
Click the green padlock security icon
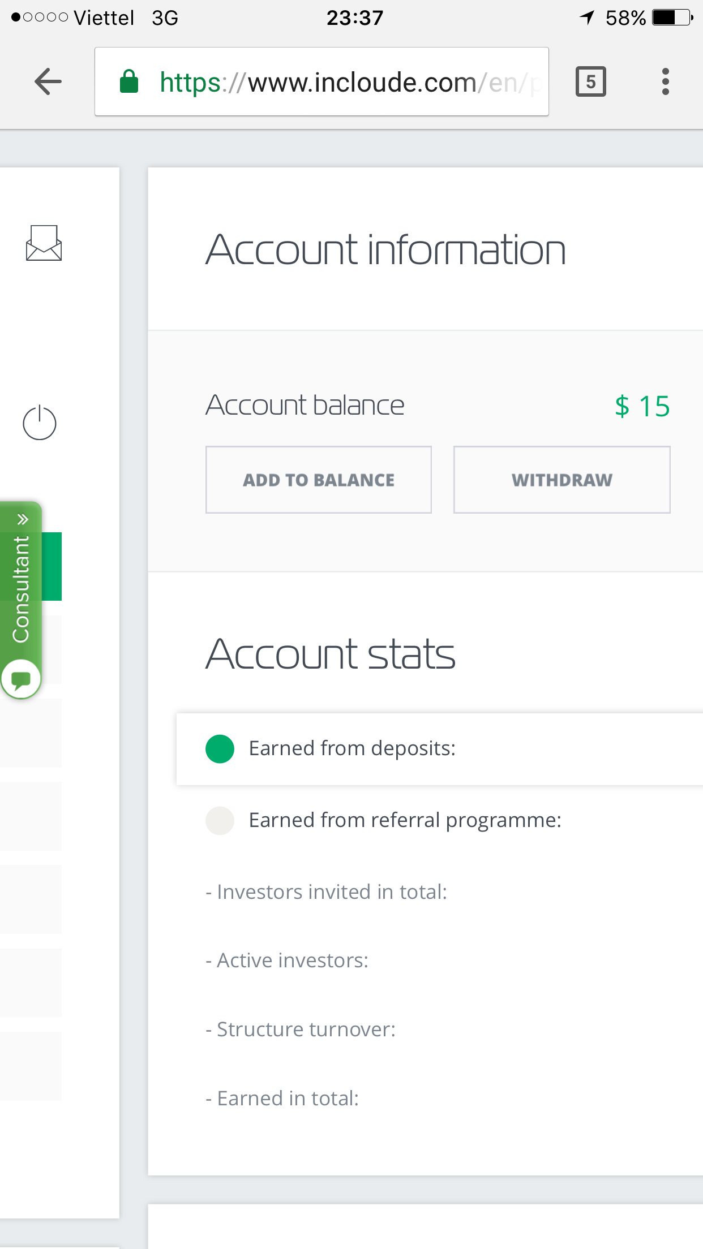pos(129,81)
